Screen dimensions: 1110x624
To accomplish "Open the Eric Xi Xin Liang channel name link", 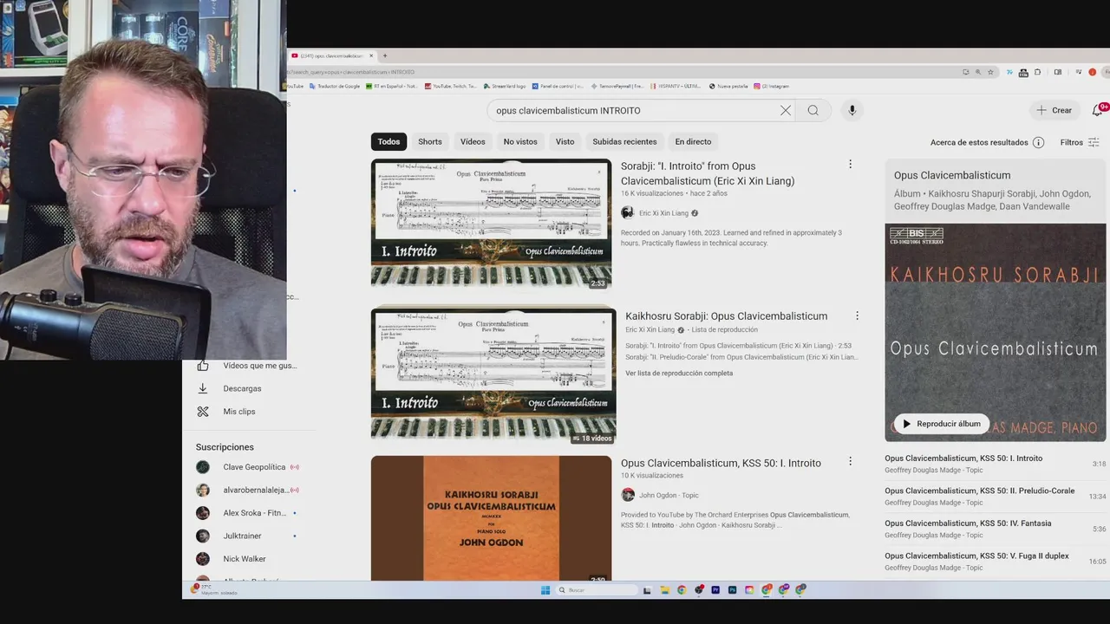I will pos(663,213).
